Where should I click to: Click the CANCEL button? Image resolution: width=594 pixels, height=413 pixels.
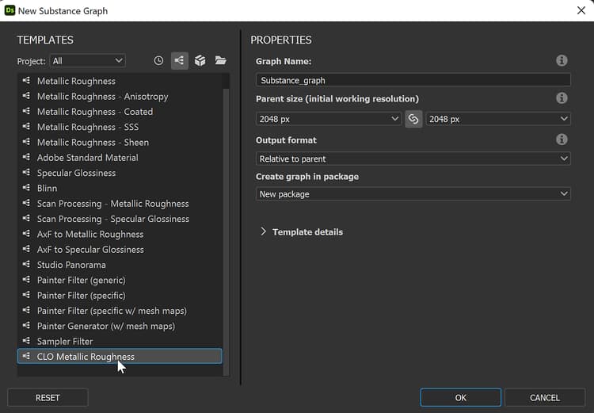(545, 397)
